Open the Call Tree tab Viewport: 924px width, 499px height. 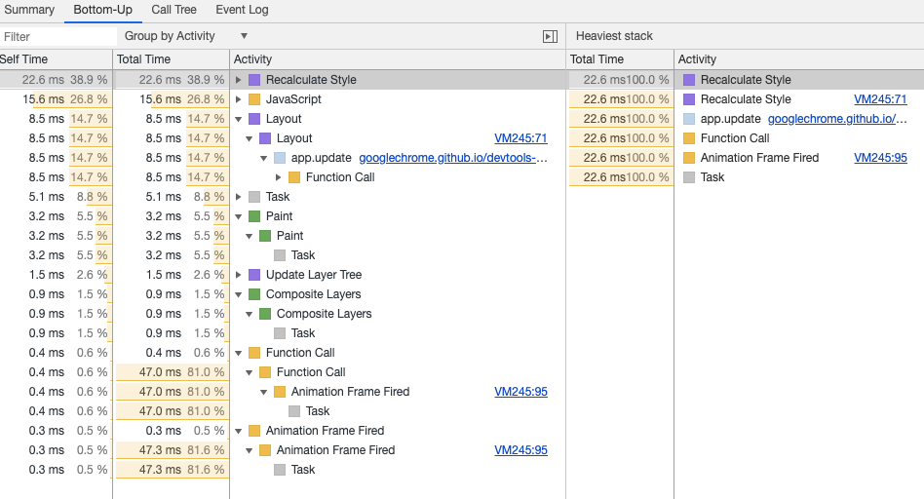pos(173,10)
